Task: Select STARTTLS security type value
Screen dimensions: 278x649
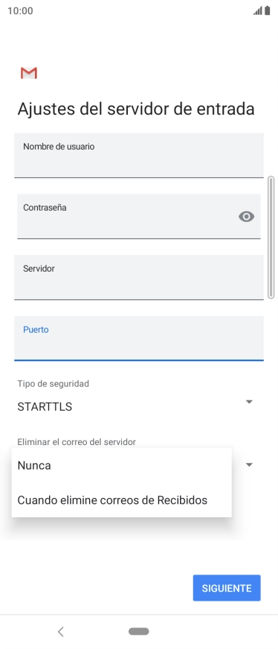Action: [x=45, y=407]
